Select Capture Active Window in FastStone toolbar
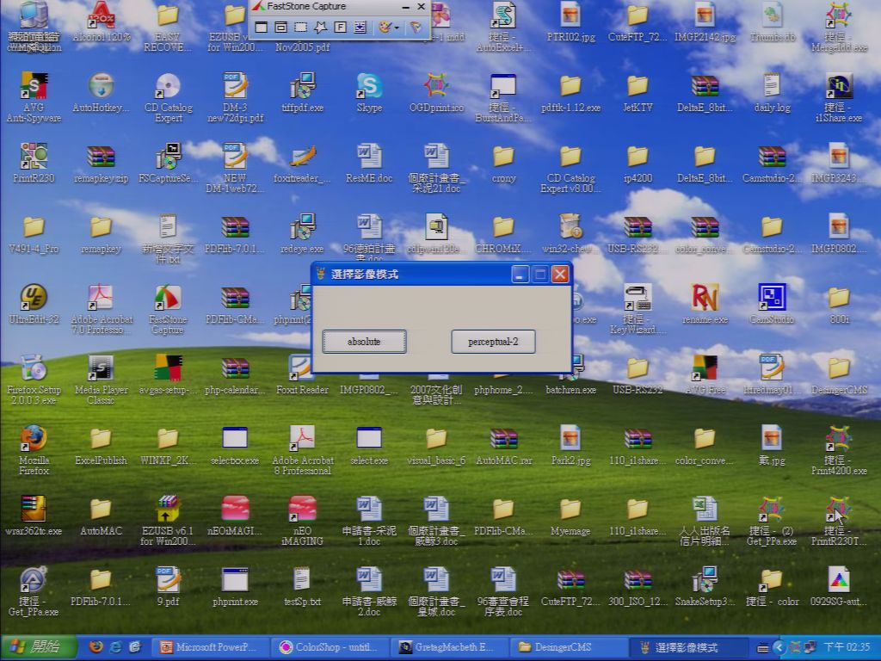The height and width of the screenshot is (661, 881). [262, 27]
